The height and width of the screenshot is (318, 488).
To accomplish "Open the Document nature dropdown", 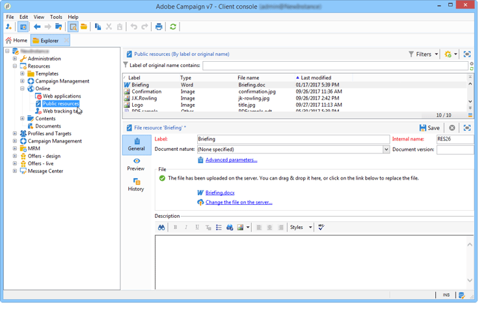I will (x=386, y=150).
